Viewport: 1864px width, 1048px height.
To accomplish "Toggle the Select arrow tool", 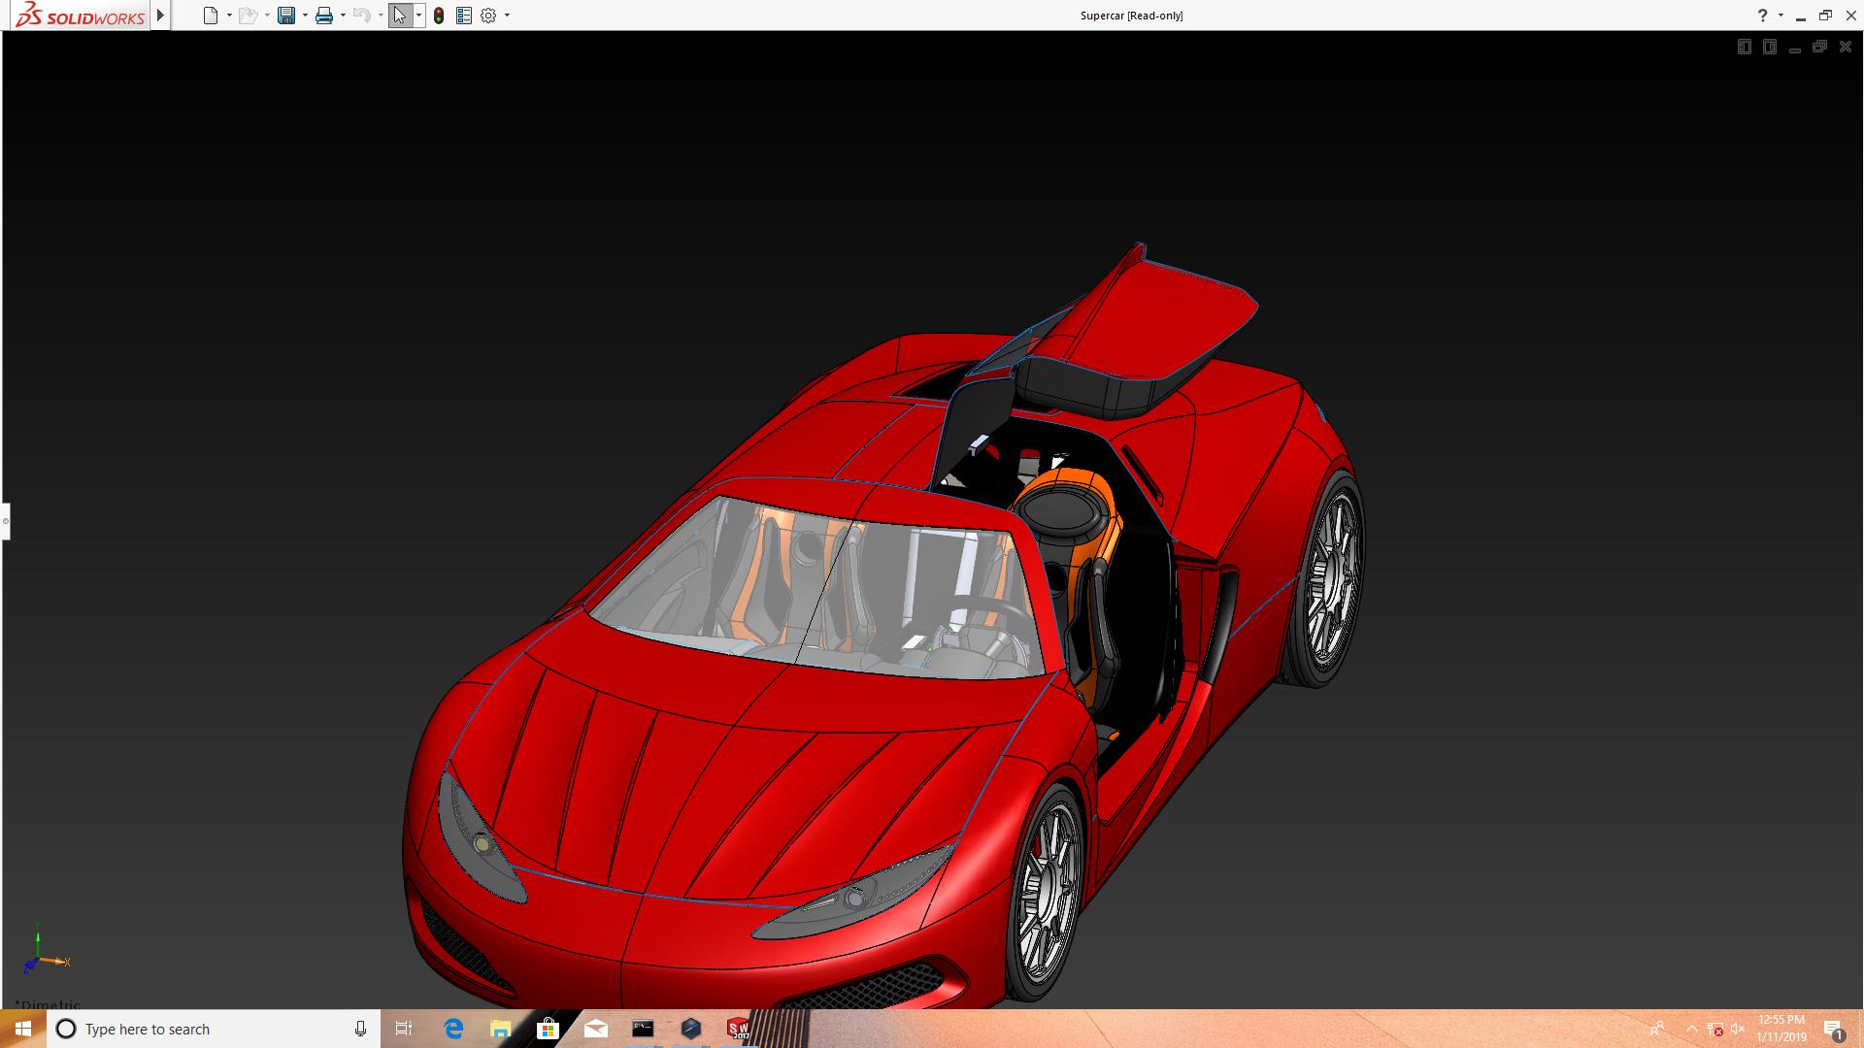I will click(x=399, y=16).
